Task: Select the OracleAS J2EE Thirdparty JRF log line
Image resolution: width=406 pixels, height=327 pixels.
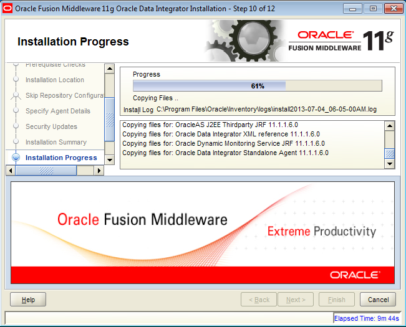Action: pyautogui.click(x=210, y=125)
